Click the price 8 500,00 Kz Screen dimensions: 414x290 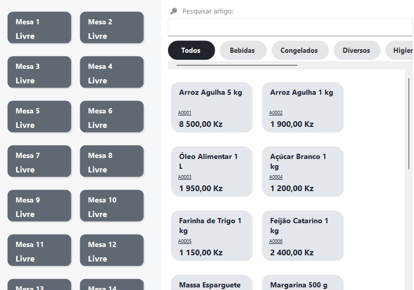(201, 124)
